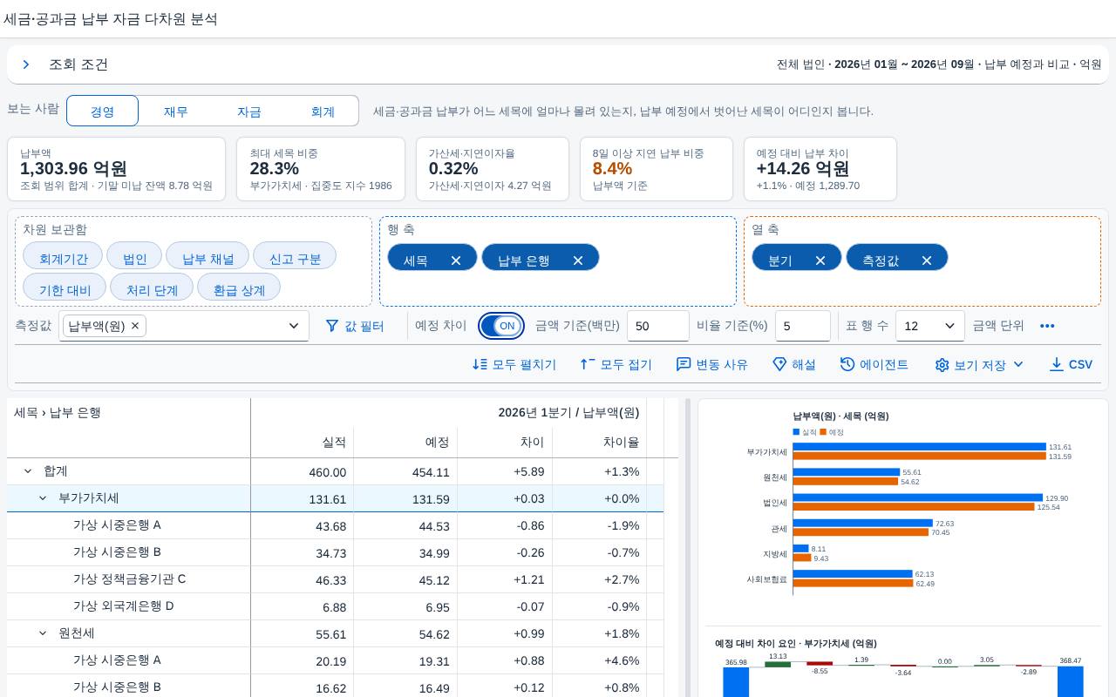Download the table as CSV

pyautogui.click(x=1071, y=364)
